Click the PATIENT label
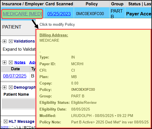This screenshot has height=129, width=152. tap(12, 27)
